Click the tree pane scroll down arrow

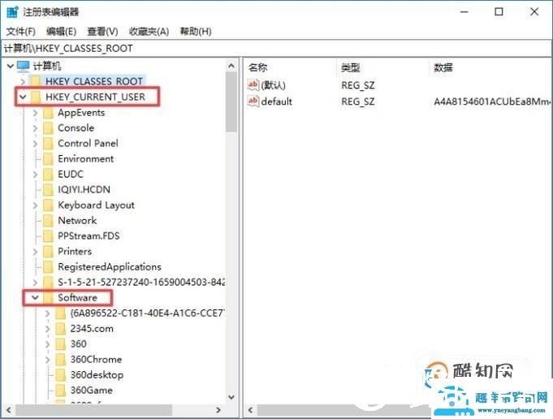coord(231,397)
